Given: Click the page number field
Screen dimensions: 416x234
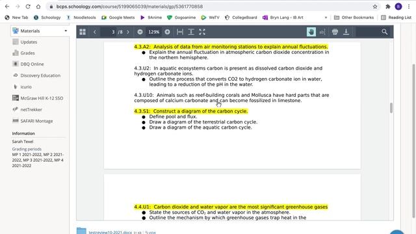Looking at the screenshot, I should click(x=109, y=32).
